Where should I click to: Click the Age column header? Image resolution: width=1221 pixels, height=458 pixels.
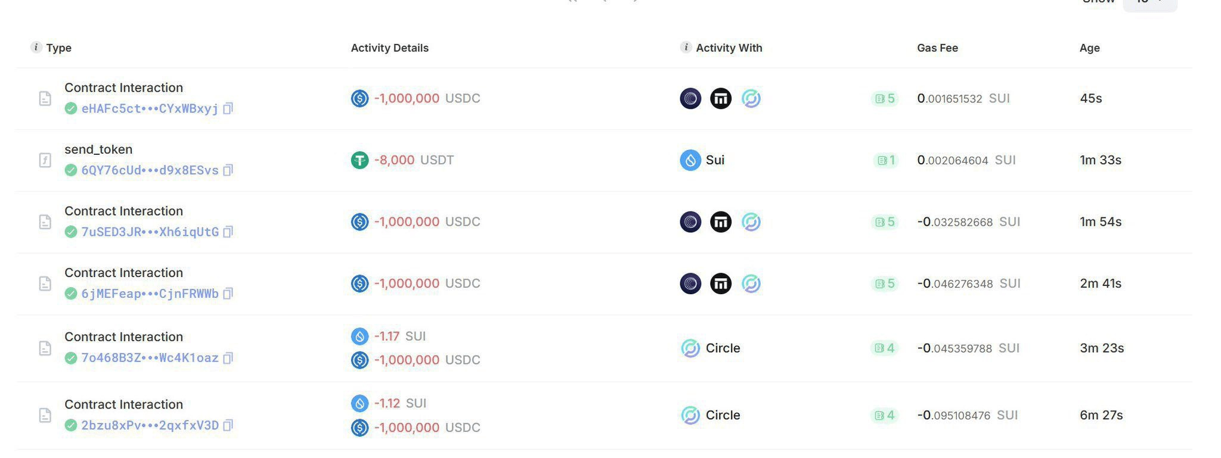click(x=1089, y=48)
